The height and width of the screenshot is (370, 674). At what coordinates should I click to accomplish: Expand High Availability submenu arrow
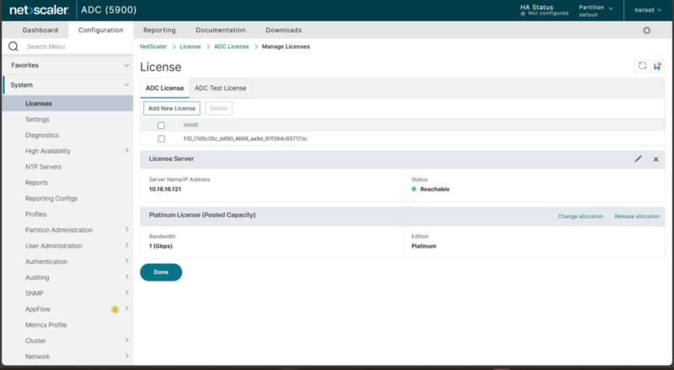[127, 150]
